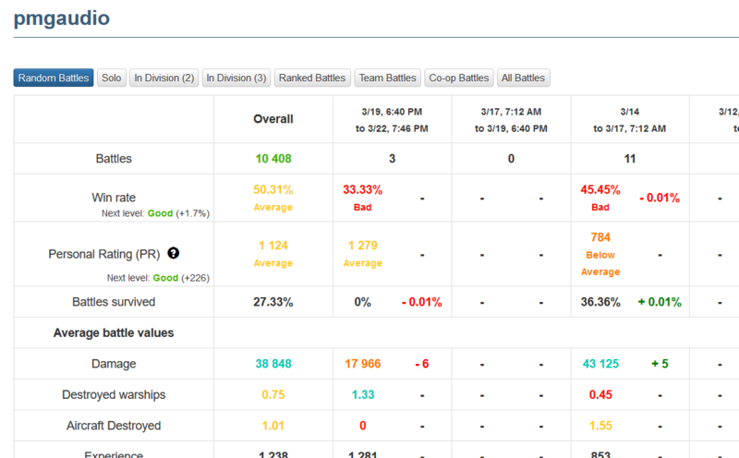This screenshot has height=458, width=739.
Task: Click the Personal Rating (PR) row label
Action: [103, 253]
